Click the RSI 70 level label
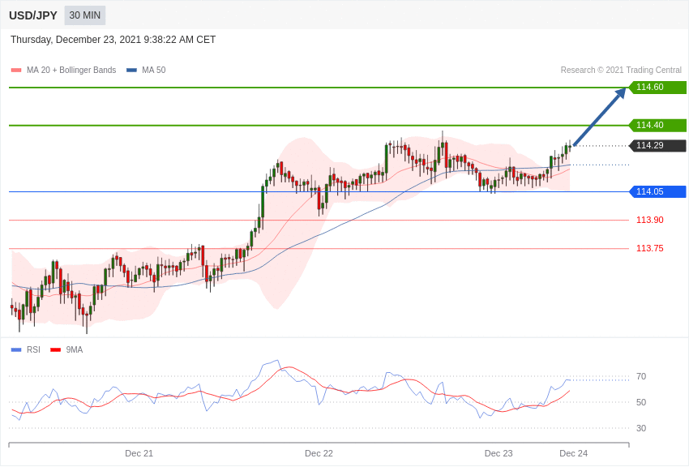The image size is (689, 467). [641, 376]
